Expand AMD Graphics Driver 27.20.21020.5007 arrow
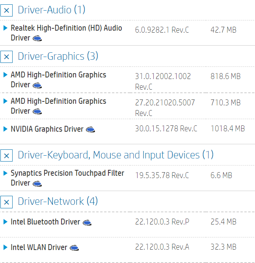 pyautogui.click(x=6, y=101)
